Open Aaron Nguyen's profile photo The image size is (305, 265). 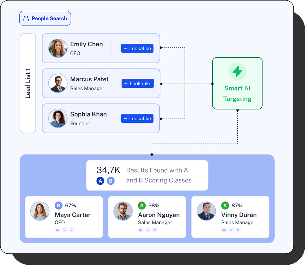(x=123, y=211)
